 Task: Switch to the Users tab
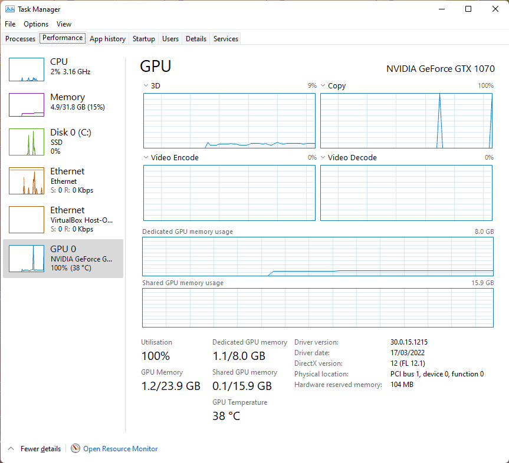170,39
